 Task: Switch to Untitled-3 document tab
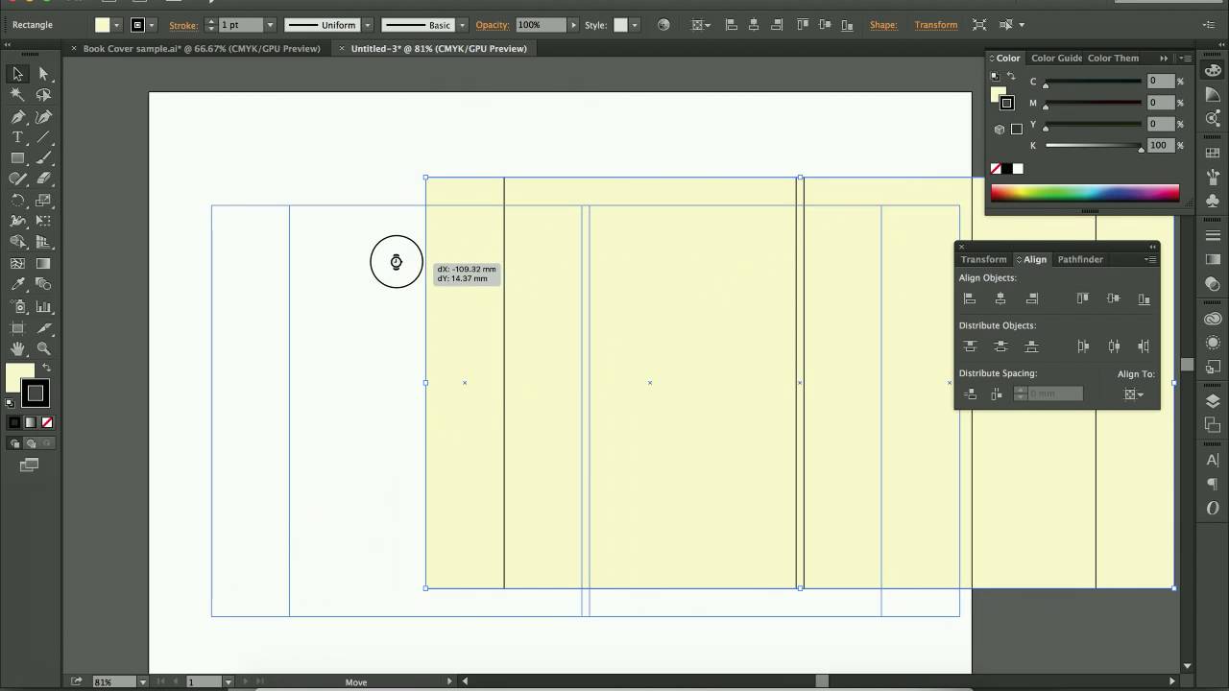pos(439,48)
